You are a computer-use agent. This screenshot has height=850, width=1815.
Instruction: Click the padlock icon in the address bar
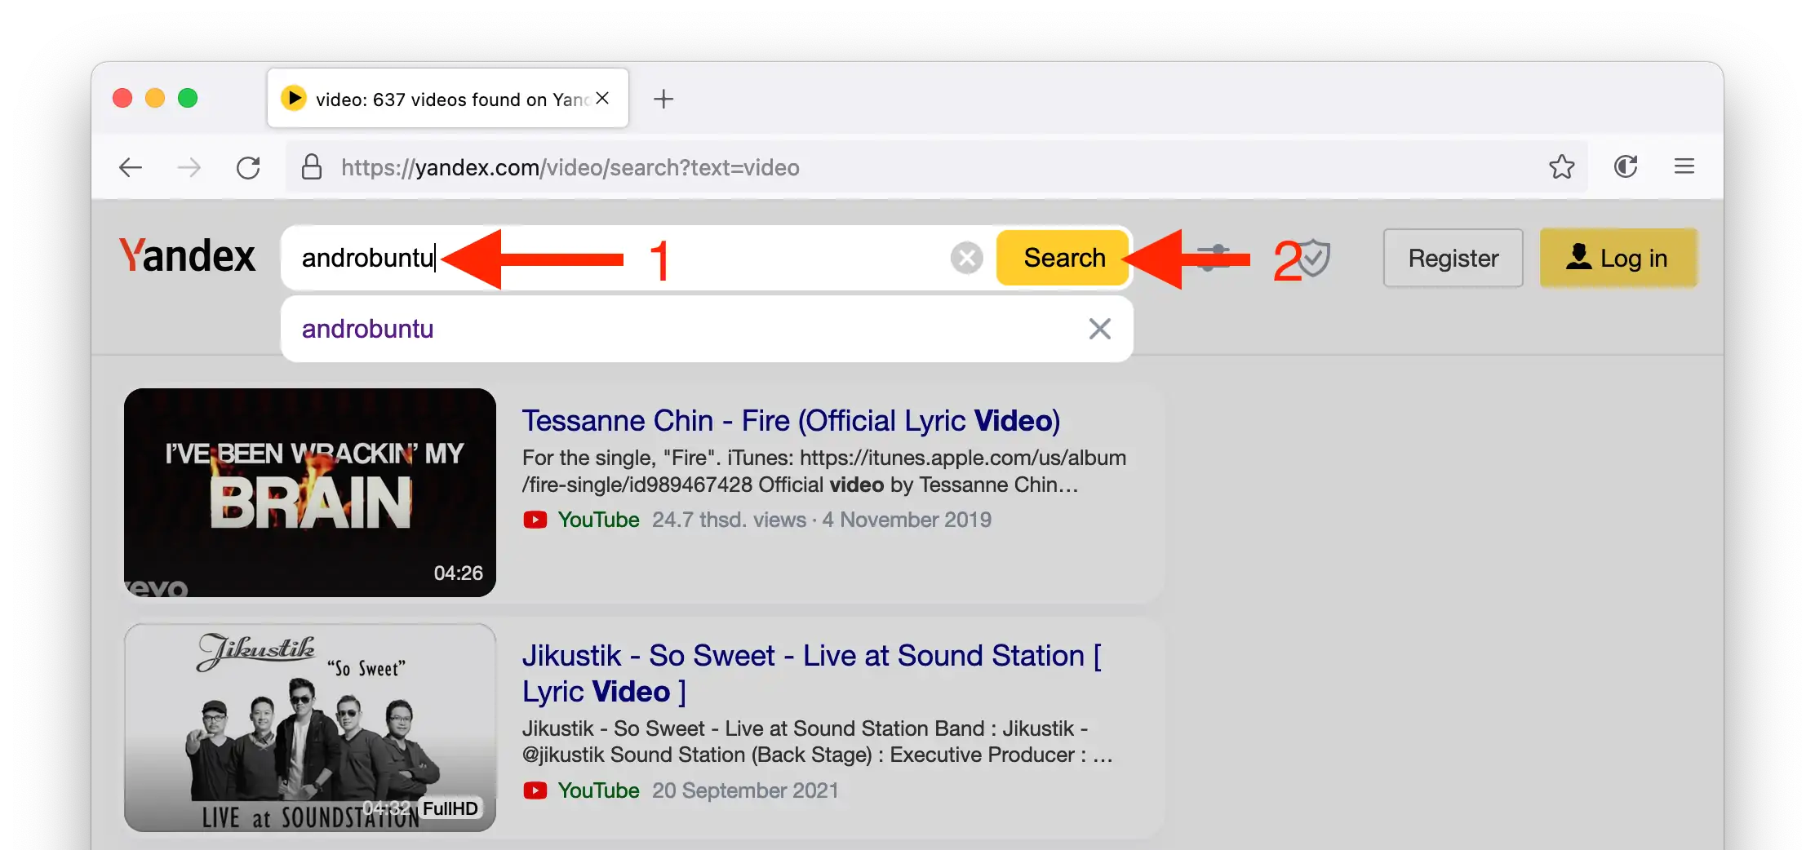[x=312, y=167]
